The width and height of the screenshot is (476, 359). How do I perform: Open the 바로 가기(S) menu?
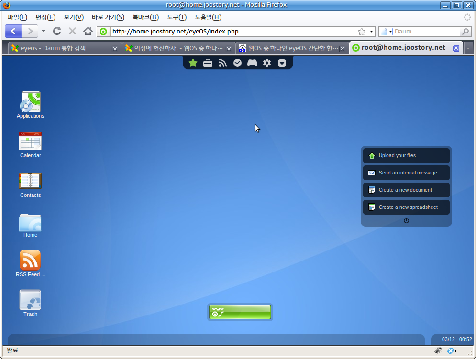[x=108, y=17]
